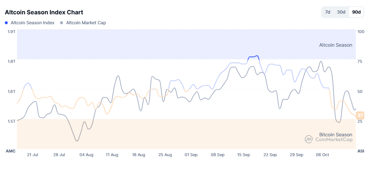This screenshot has height=176, width=371.
Task: Click the Altcoin Season zone label
Action: coord(335,45)
